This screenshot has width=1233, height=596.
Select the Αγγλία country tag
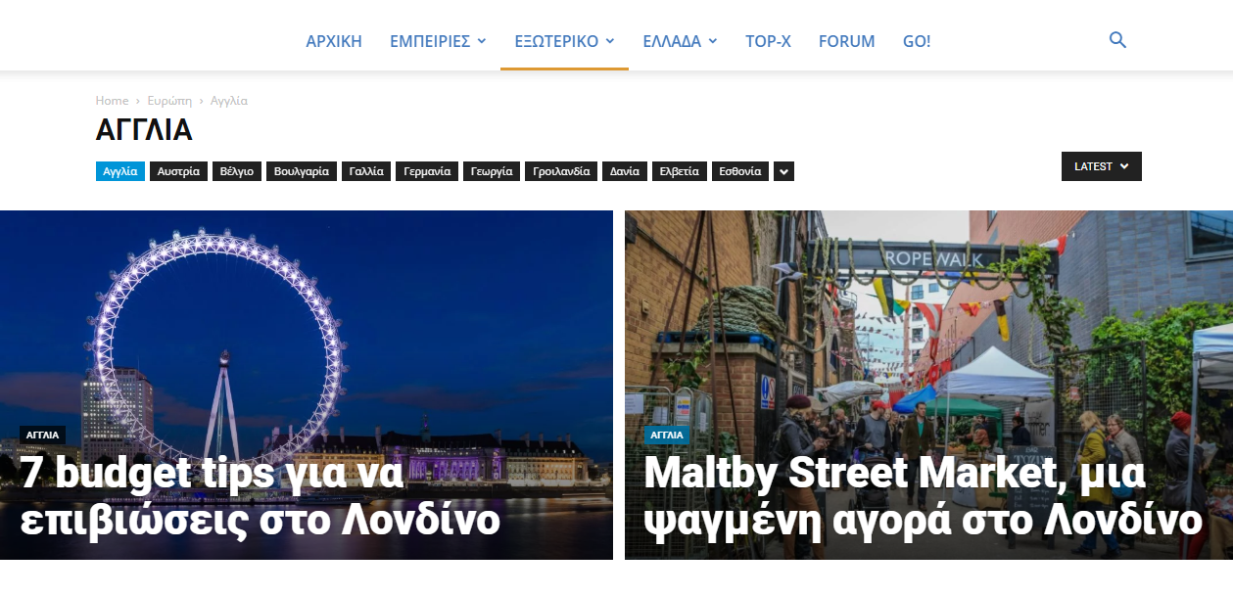pyautogui.click(x=120, y=171)
